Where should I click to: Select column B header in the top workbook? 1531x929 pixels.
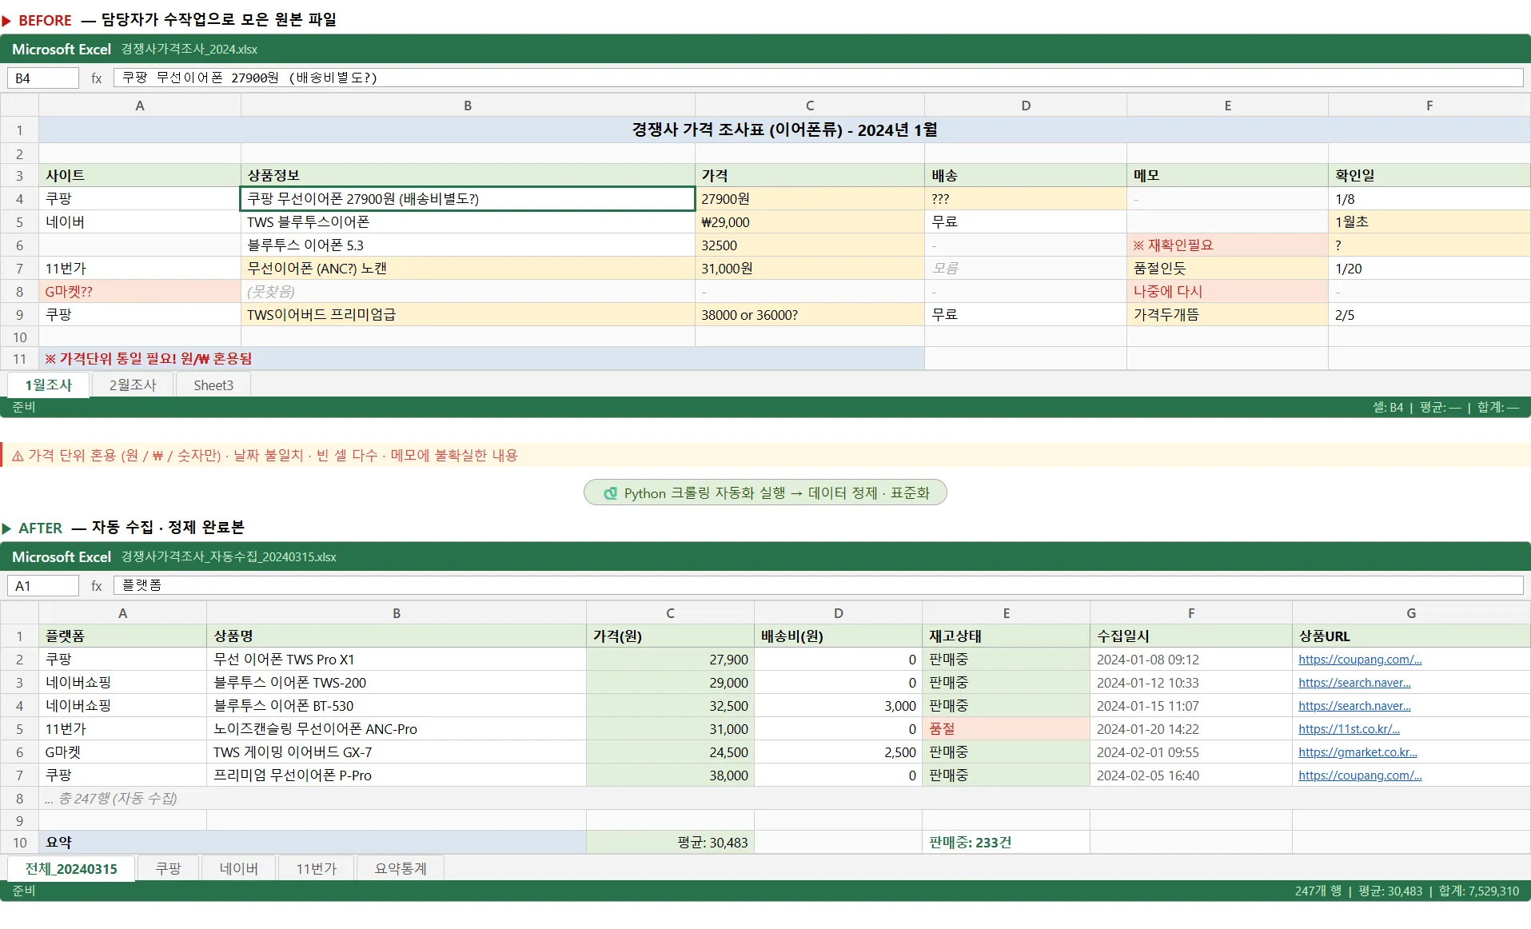[x=468, y=106]
